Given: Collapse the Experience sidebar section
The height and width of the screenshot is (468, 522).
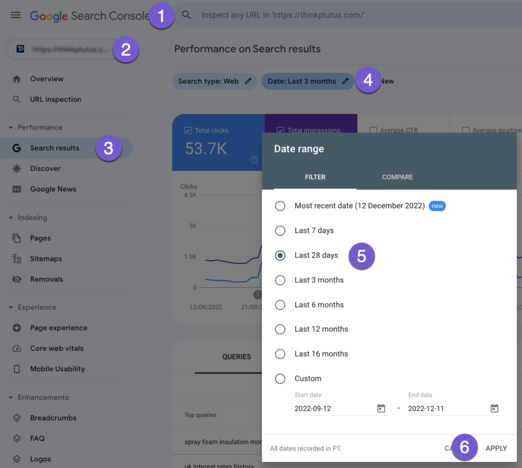Looking at the screenshot, I should pos(11,307).
